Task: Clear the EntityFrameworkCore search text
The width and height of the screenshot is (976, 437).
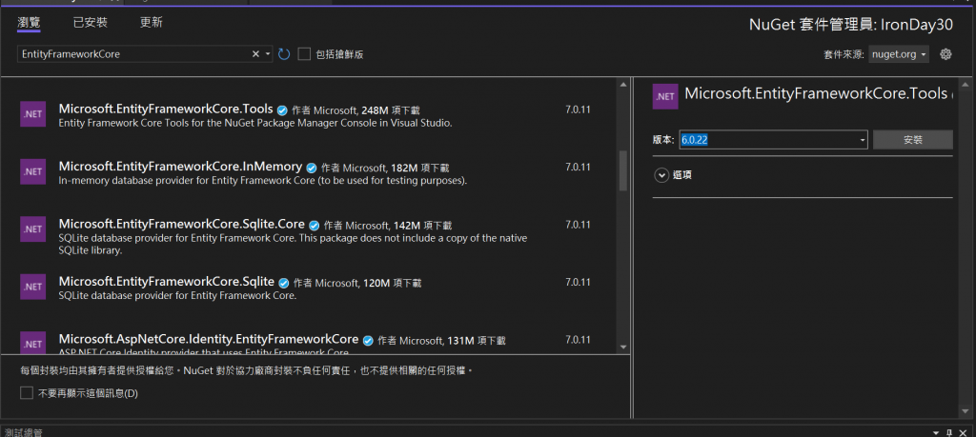Action: click(255, 54)
